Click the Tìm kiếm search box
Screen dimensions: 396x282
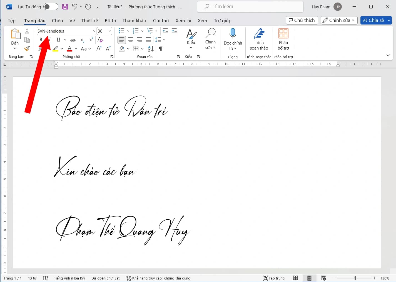tap(250, 7)
